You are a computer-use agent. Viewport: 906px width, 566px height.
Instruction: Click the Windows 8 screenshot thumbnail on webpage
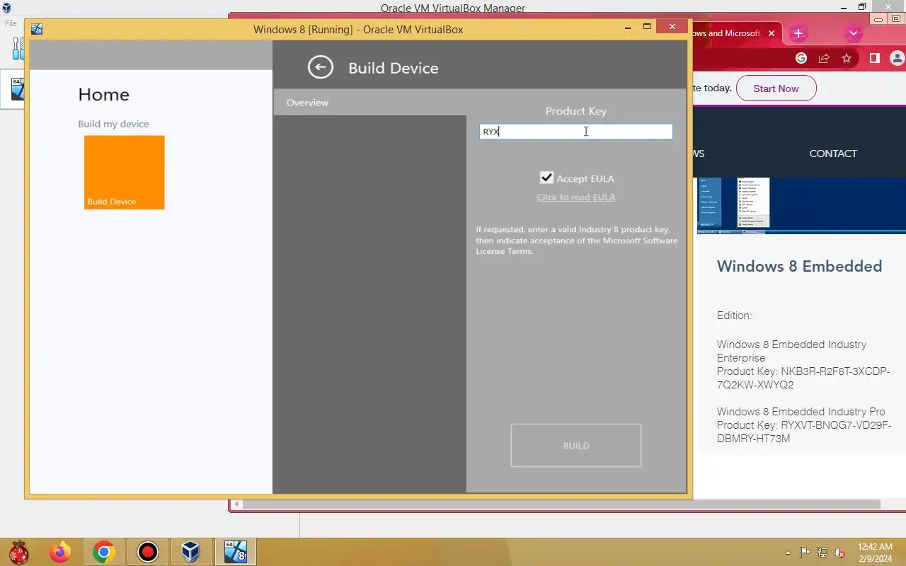pos(733,206)
